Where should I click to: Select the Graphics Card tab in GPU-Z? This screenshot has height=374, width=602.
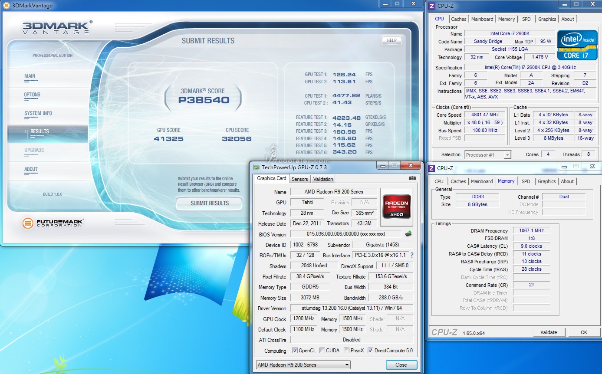click(x=272, y=178)
